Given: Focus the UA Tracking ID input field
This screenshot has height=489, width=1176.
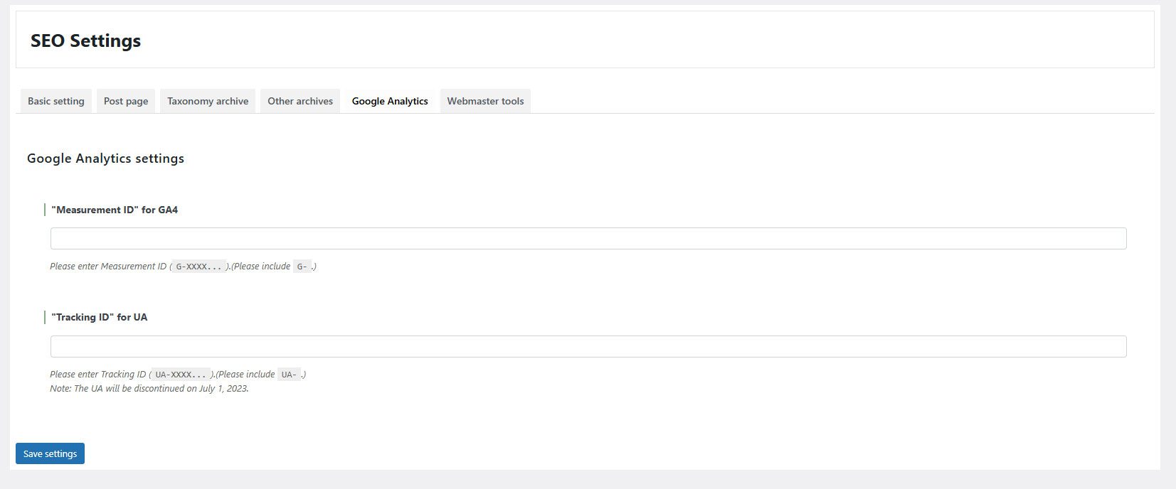Looking at the screenshot, I should (588, 346).
